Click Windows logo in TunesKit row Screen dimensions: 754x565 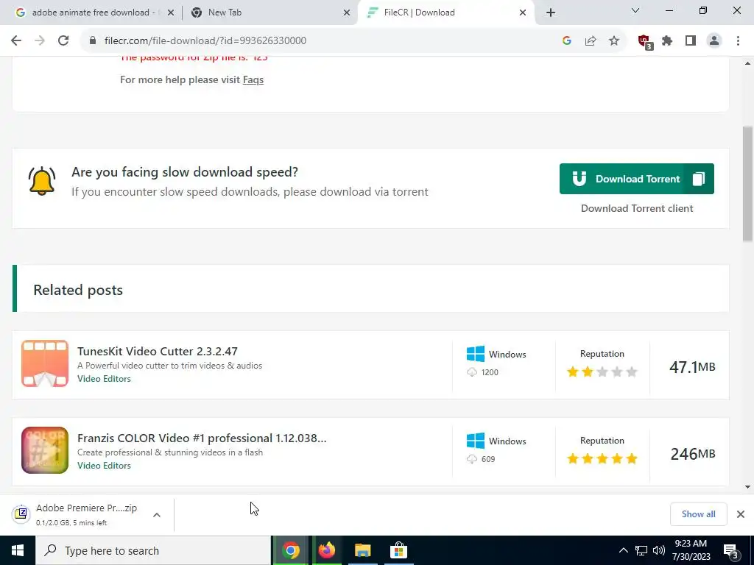point(476,354)
